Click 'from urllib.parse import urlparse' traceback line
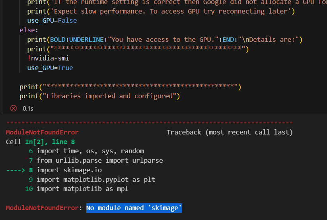This screenshot has width=327, height=220. point(99,160)
